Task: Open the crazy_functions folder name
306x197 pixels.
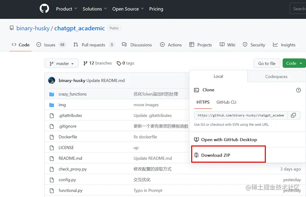Action: point(73,94)
